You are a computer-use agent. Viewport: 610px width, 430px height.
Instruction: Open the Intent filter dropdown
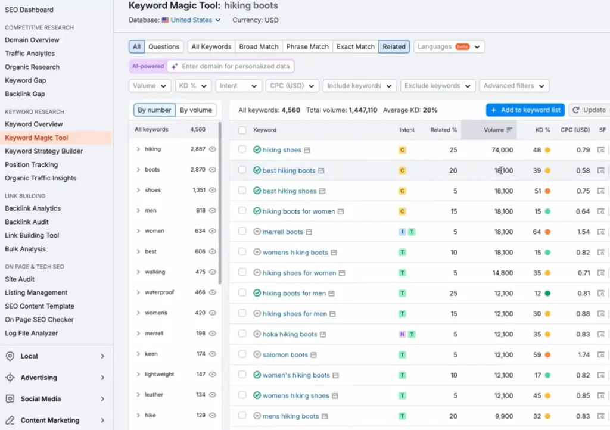pos(238,86)
